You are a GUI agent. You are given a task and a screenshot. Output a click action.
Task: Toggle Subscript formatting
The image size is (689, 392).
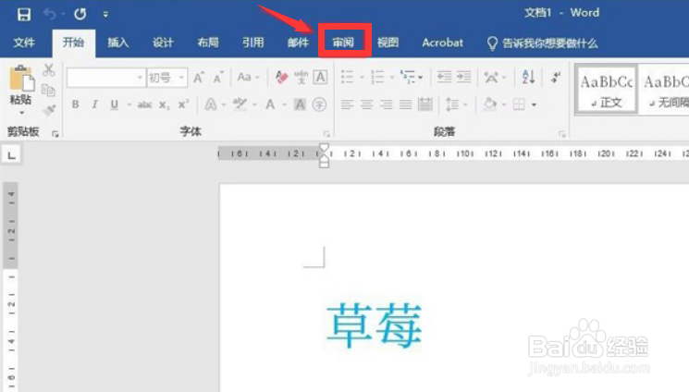[164, 104]
